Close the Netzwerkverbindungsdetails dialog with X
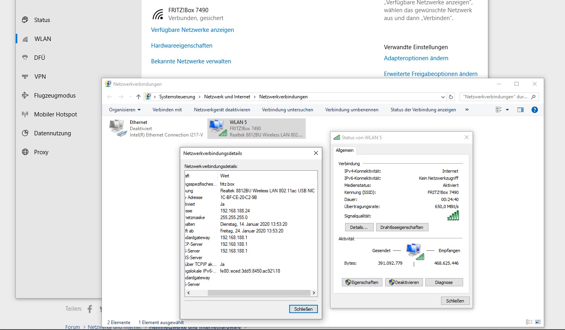Viewport: 565px width, 330px height. tap(316, 153)
